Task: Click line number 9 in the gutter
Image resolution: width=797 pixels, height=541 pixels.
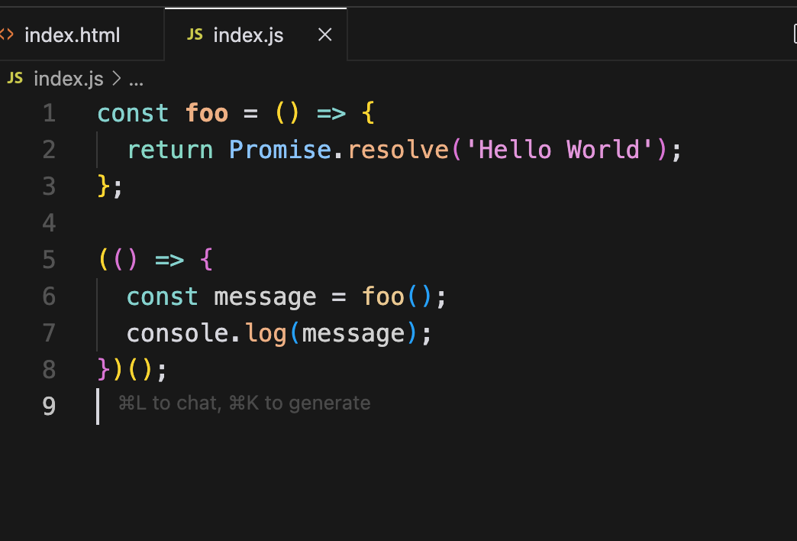Action: (x=49, y=406)
